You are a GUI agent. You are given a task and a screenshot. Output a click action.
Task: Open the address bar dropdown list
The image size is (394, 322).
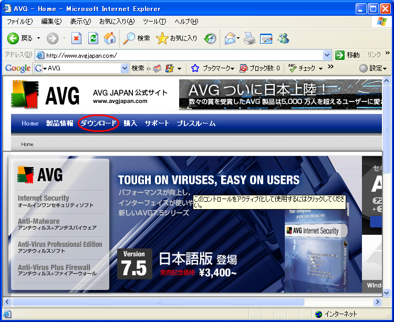[x=327, y=55]
